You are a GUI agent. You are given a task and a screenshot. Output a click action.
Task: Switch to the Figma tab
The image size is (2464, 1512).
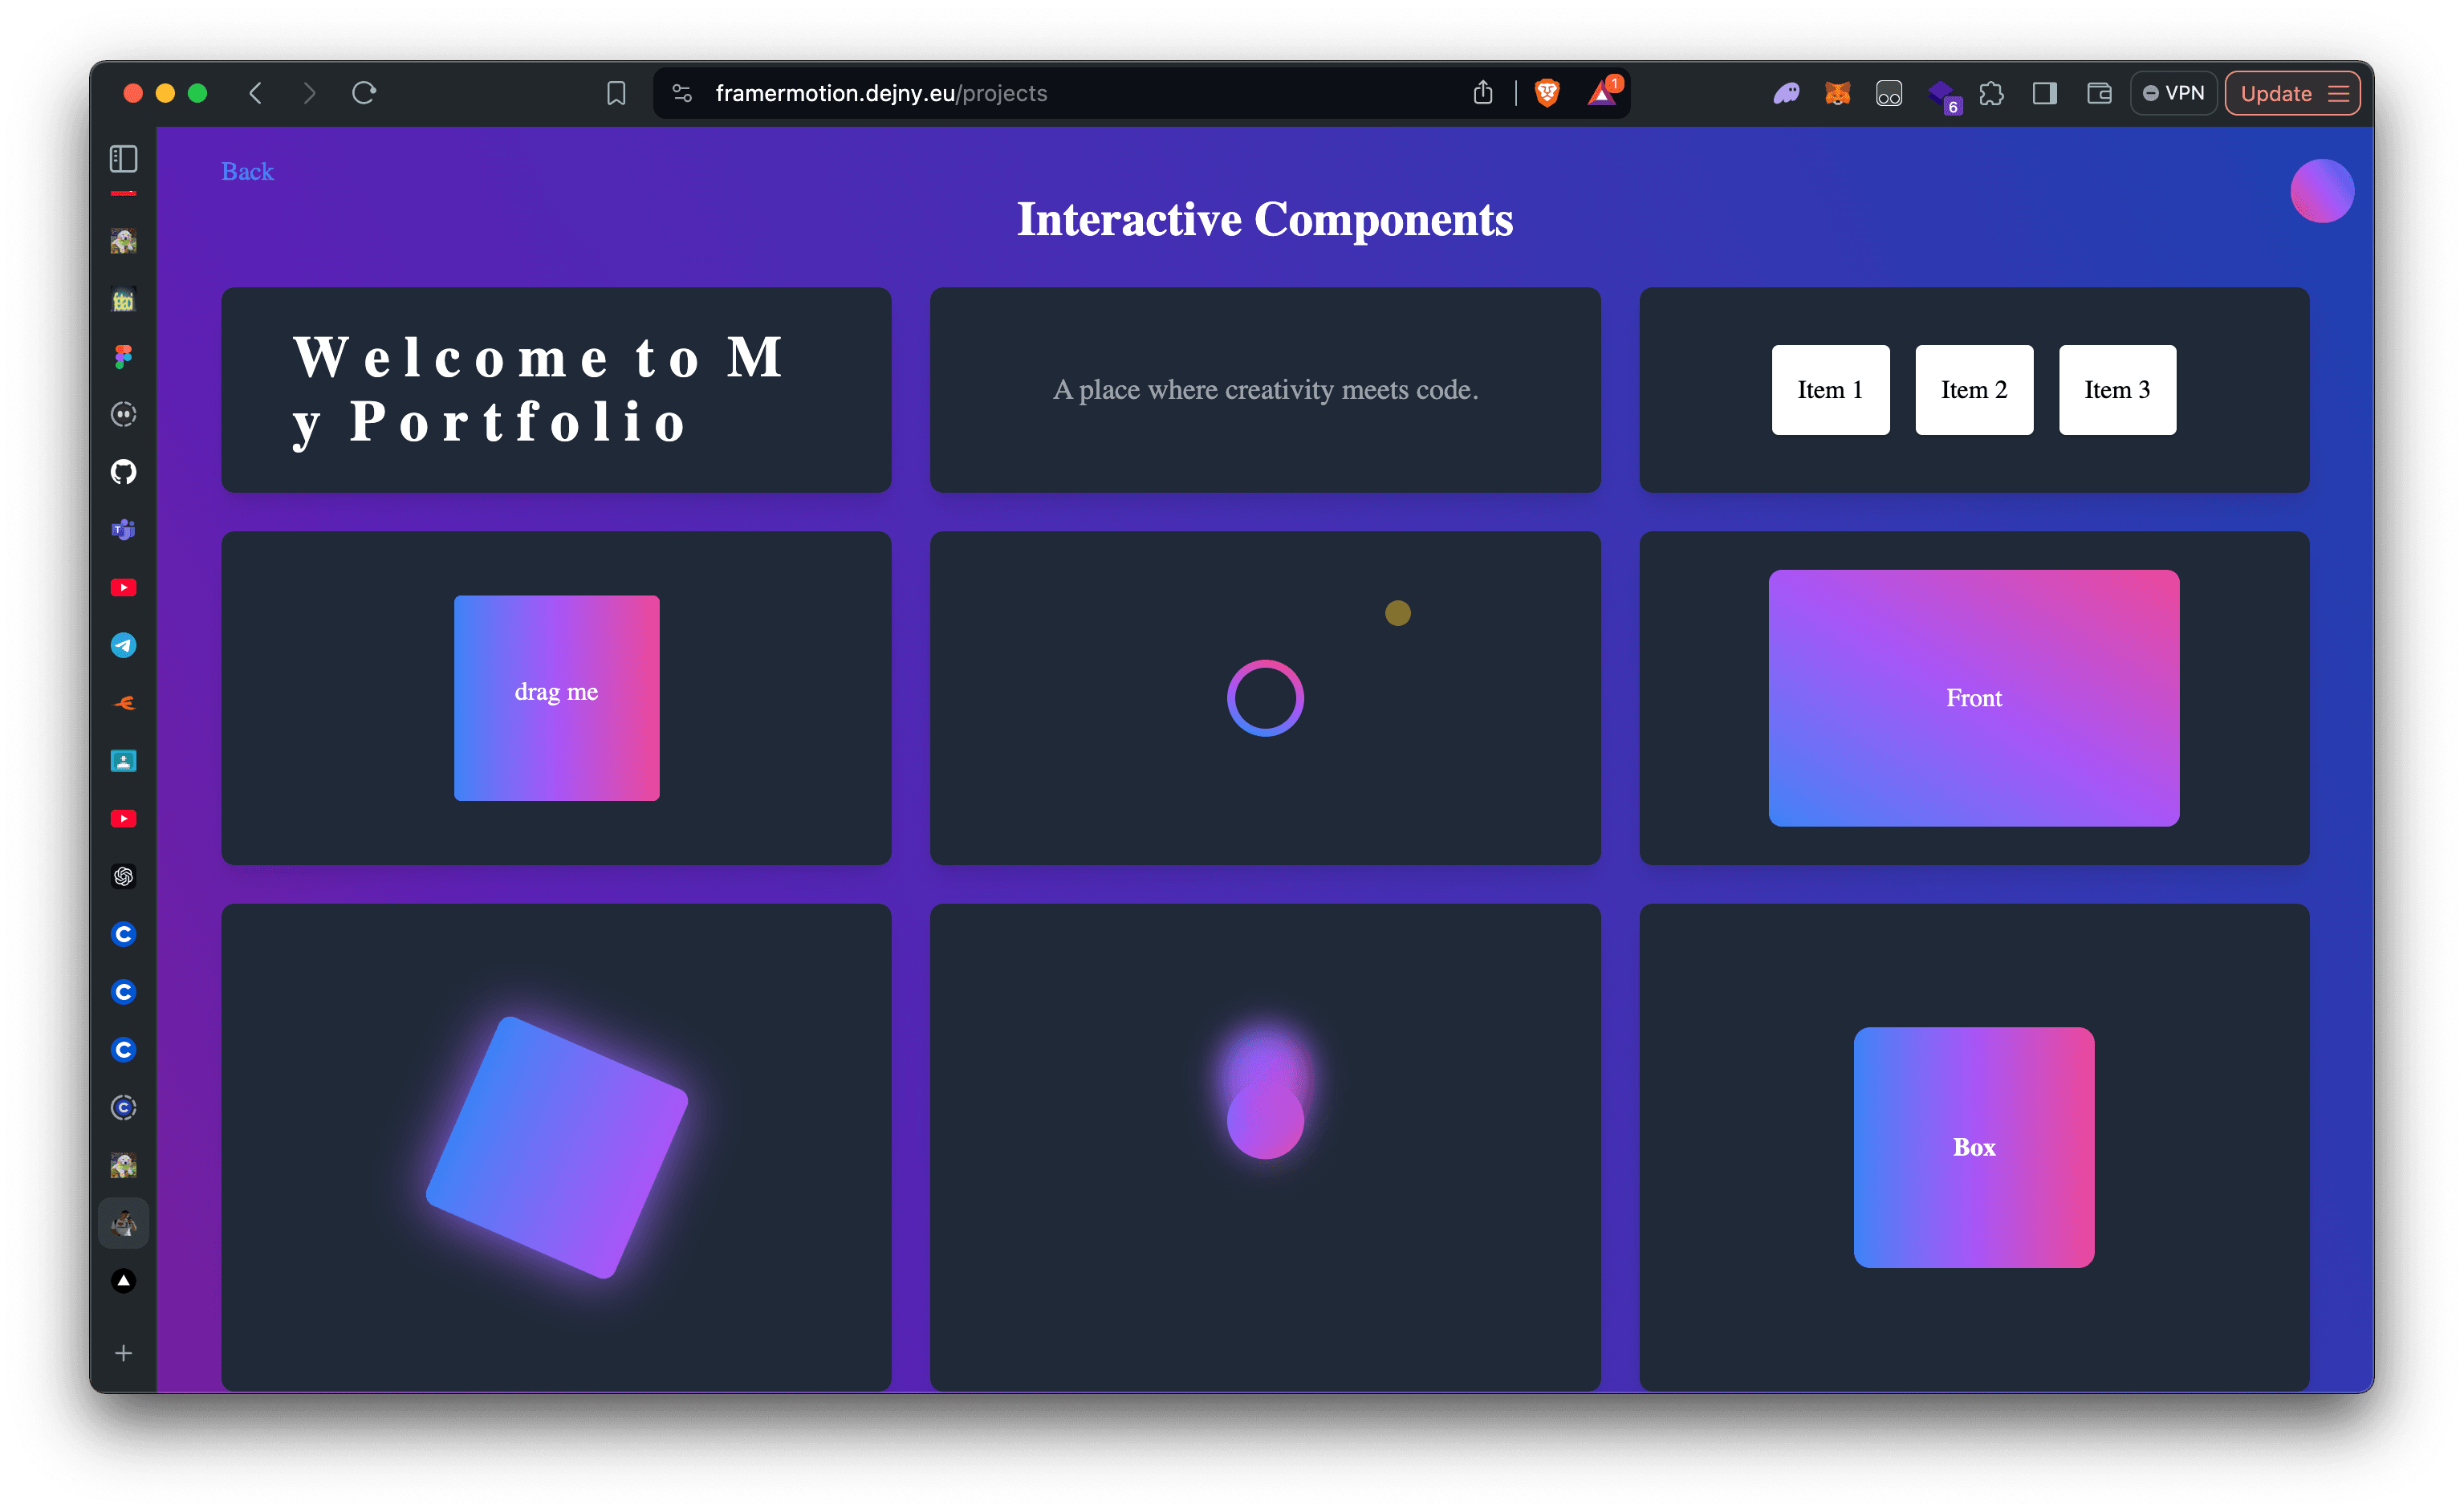[x=123, y=356]
